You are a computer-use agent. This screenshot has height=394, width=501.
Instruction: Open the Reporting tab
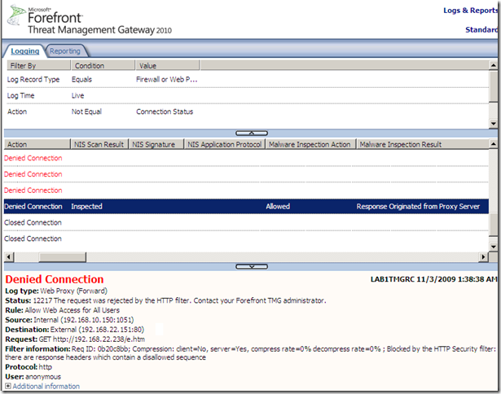click(x=65, y=51)
